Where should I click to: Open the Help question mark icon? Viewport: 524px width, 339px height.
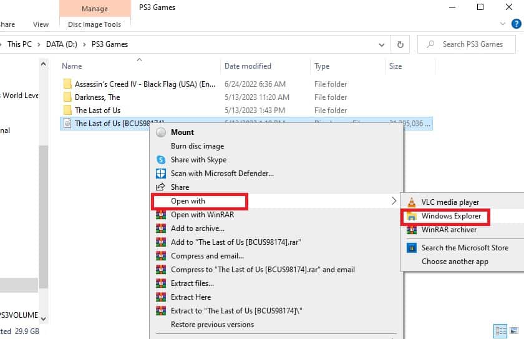(517, 24)
